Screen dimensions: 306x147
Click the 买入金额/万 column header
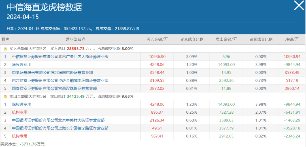[157, 39]
